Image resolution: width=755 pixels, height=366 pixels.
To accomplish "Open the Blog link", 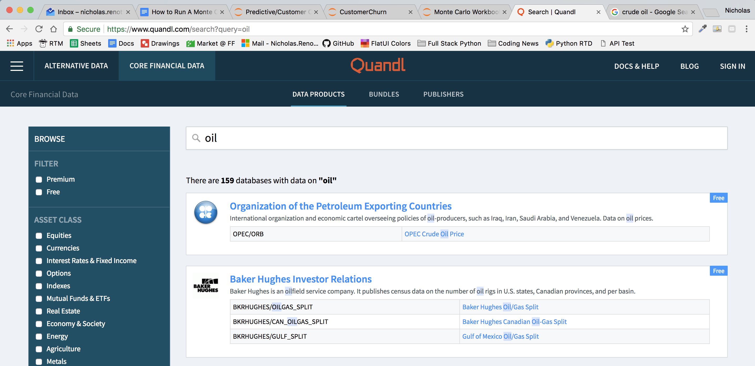I will [x=689, y=66].
